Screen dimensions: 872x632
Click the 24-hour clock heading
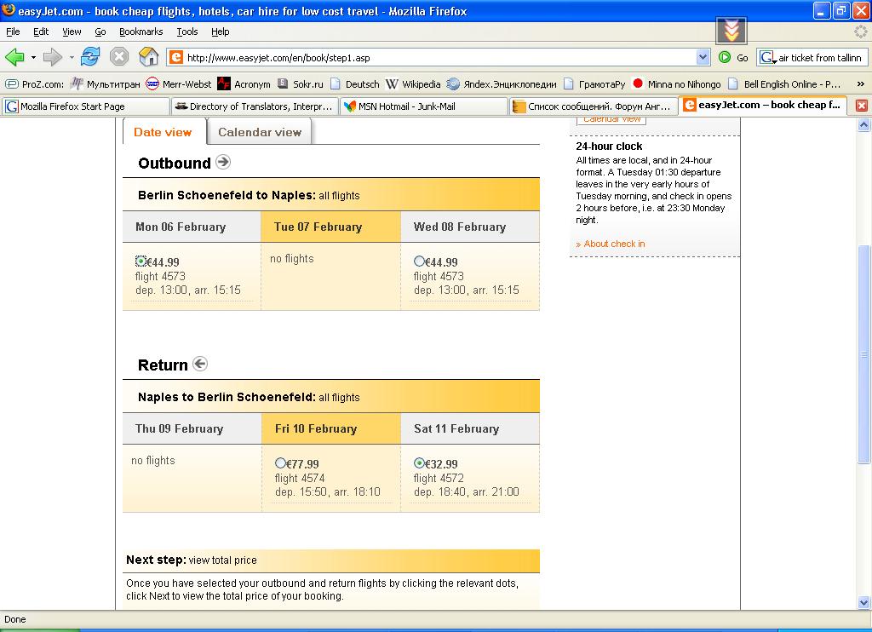pyautogui.click(x=609, y=147)
